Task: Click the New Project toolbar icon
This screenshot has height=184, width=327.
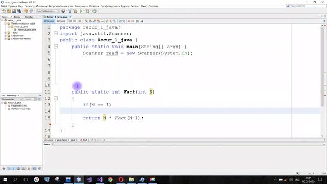Action: [9, 11]
